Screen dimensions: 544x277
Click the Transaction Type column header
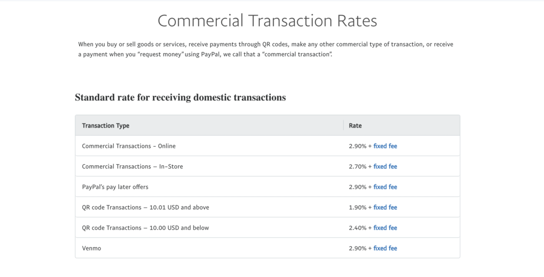(106, 125)
